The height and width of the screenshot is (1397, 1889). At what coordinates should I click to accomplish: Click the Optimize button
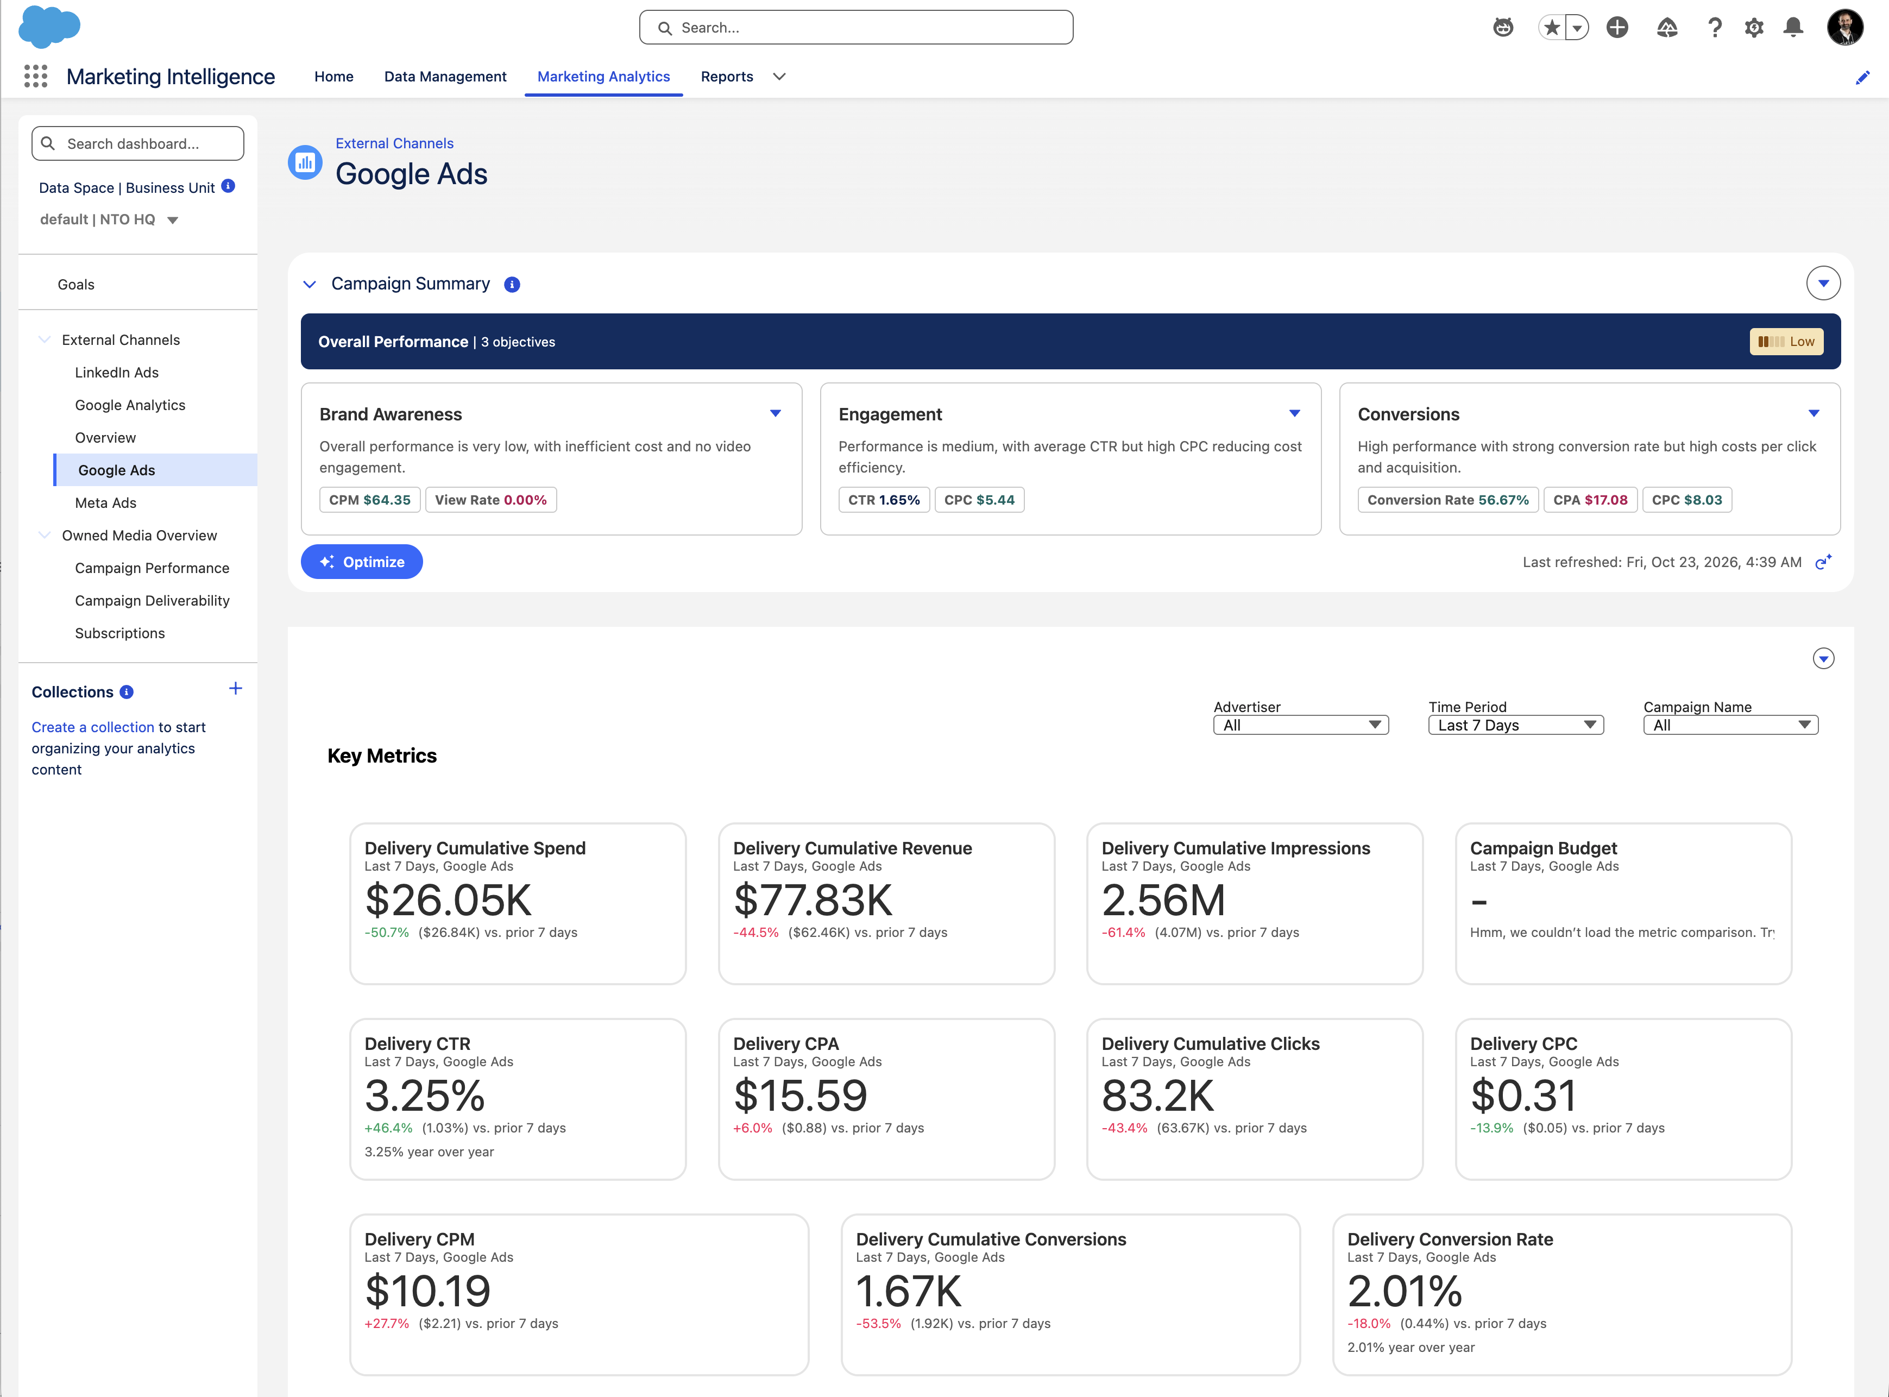pos(361,562)
